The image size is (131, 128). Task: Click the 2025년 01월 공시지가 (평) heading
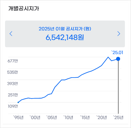(65, 29)
